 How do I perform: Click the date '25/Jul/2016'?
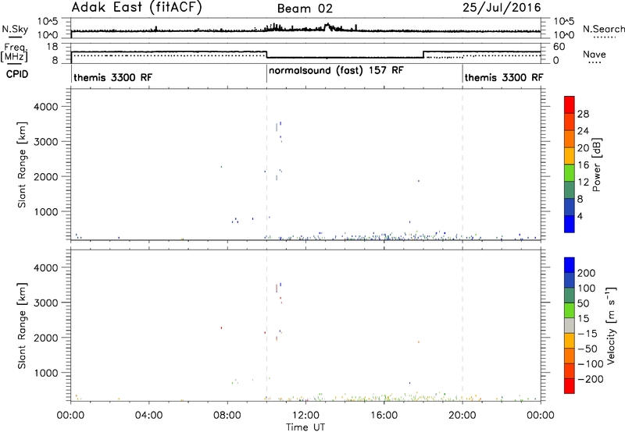point(502,8)
